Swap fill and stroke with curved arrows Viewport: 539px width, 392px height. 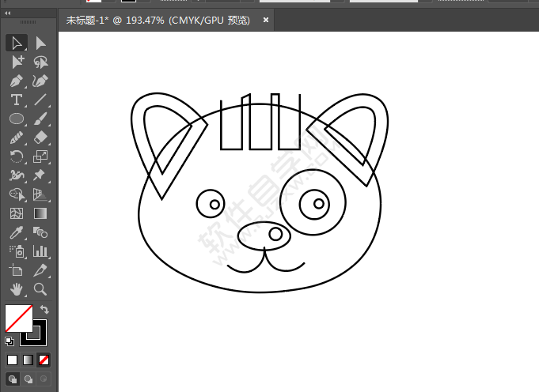click(44, 310)
